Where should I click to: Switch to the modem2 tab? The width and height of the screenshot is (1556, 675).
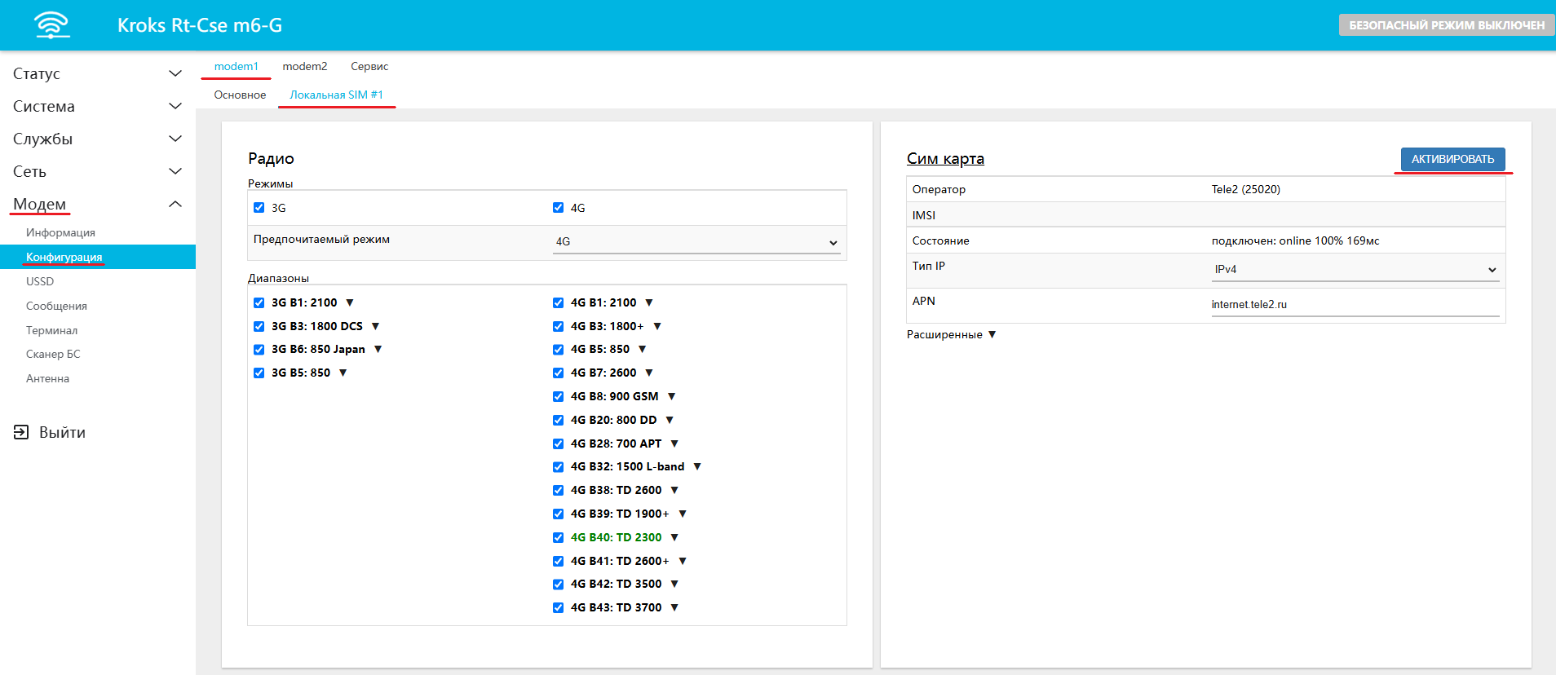click(304, 66)
